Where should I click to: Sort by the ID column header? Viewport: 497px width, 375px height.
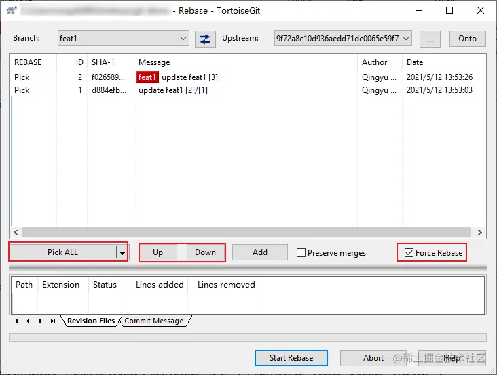72,62
